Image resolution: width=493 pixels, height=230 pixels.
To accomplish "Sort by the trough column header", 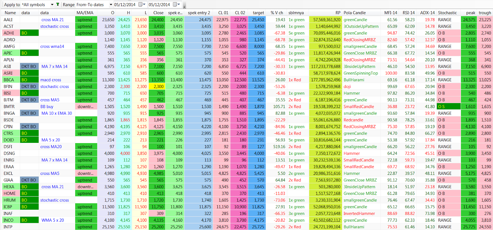I will [x=485, y=13].
